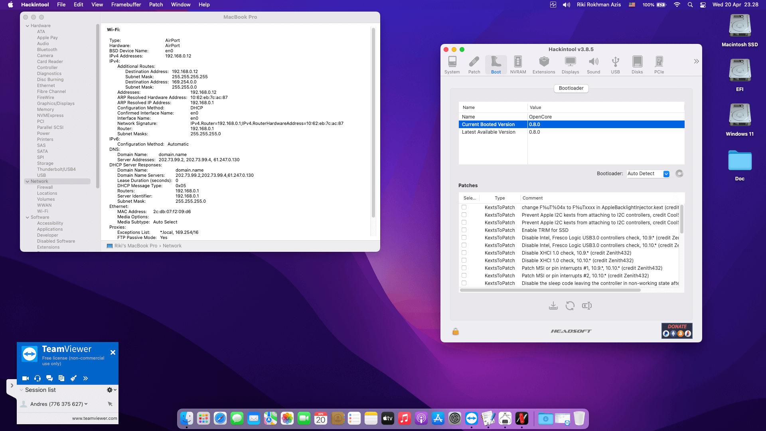Click the patches list horizontal scrollbar
This screenshot has height=431, width=766.
(x=550, y=290)
